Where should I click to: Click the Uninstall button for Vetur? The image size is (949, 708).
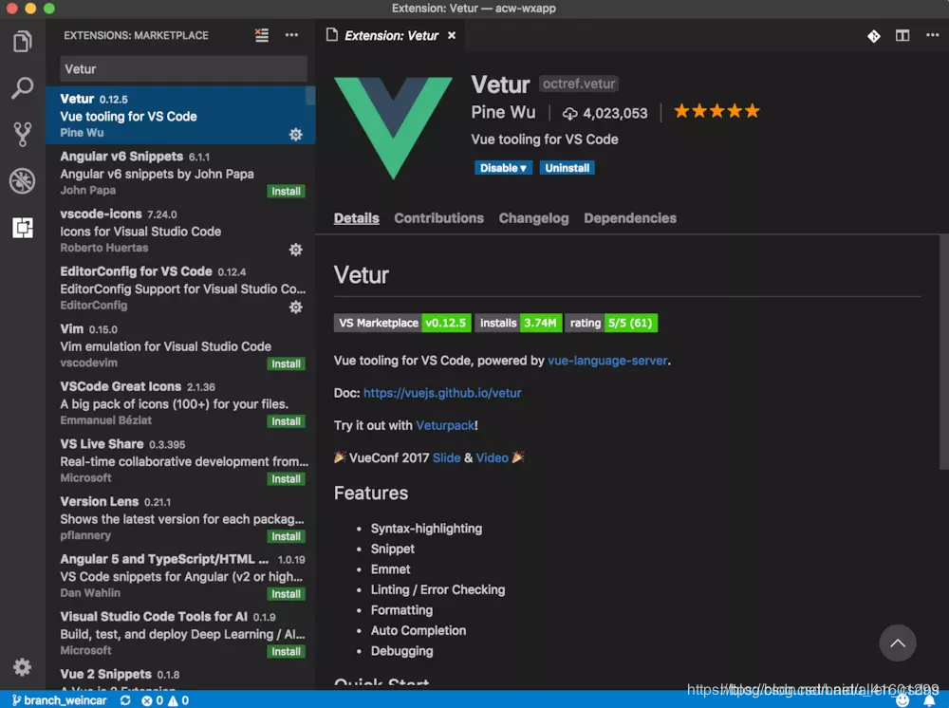point(568,168)
